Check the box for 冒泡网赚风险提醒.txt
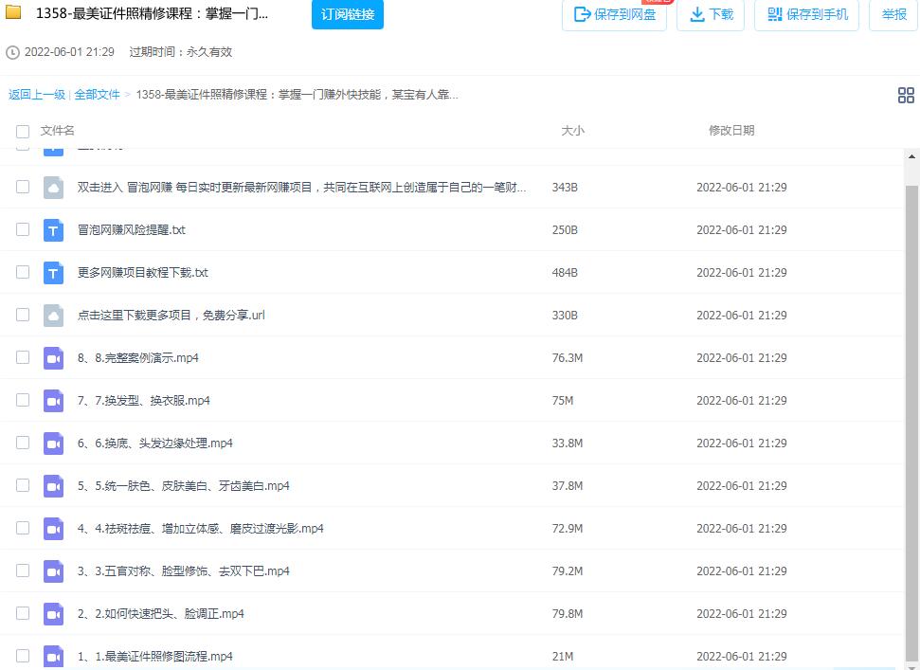Viewport: 920px width, 670px height. tap(23, 229)
